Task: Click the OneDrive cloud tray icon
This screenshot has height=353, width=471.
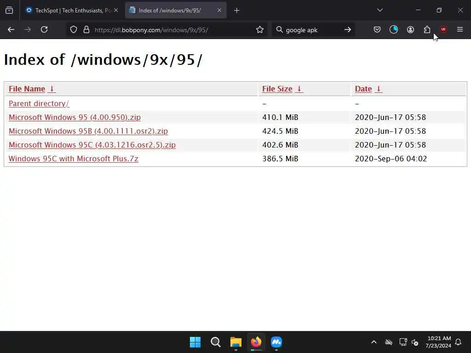Action: click(389, 342)
